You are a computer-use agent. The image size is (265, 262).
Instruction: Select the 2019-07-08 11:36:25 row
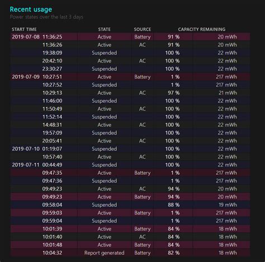pos(130,37)
